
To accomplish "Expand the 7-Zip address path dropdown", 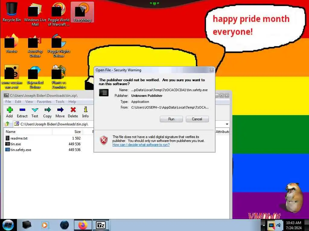I will click(x=227, y=124).
